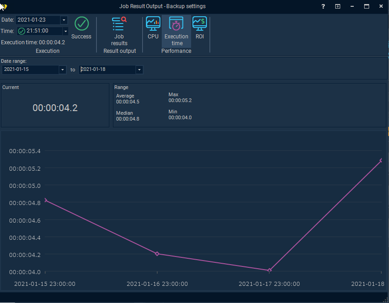Click the help question mark icon
Image resolution: width=389 pixels, height=303 pixels.
pyautogui.click(x=323, y=6)
